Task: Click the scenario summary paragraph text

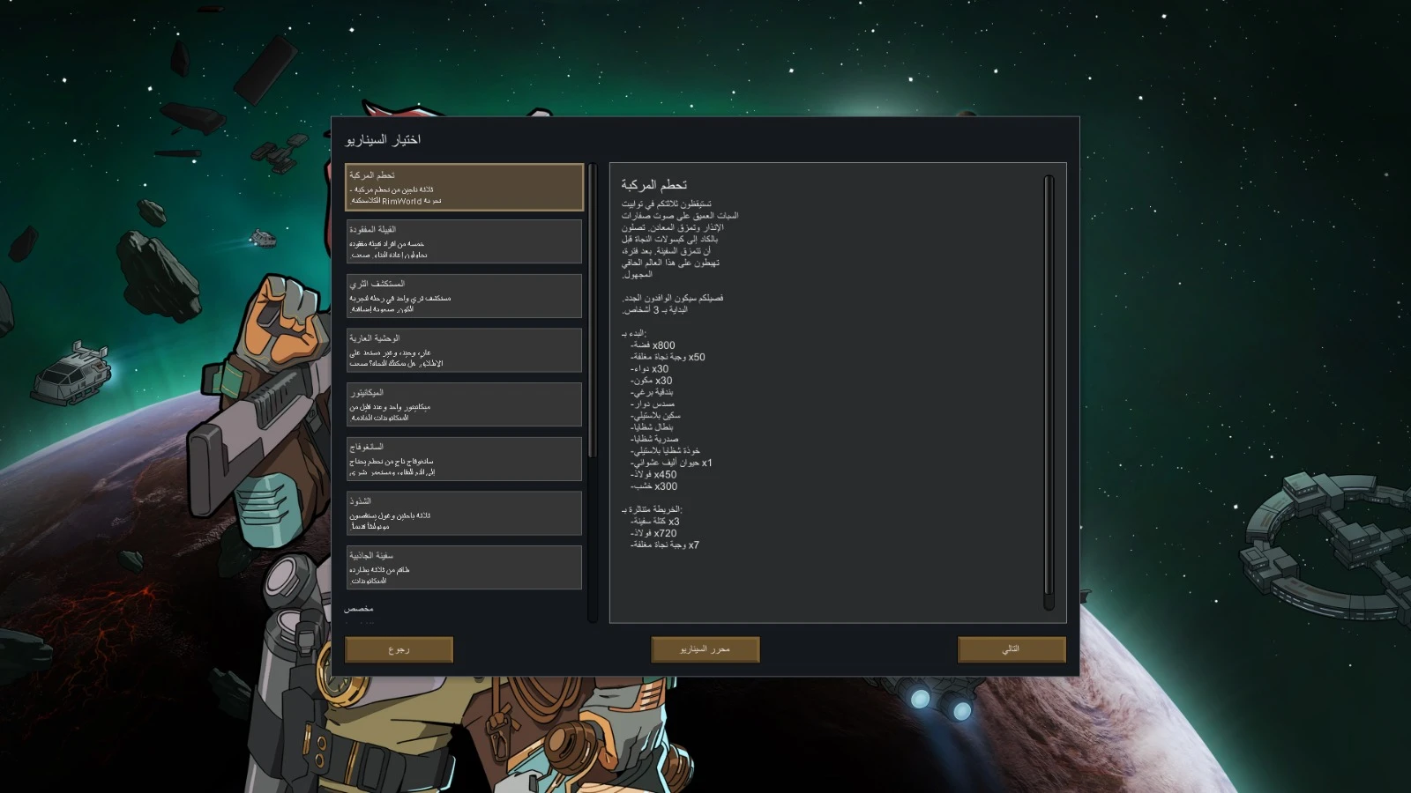Action: point(680,239)
